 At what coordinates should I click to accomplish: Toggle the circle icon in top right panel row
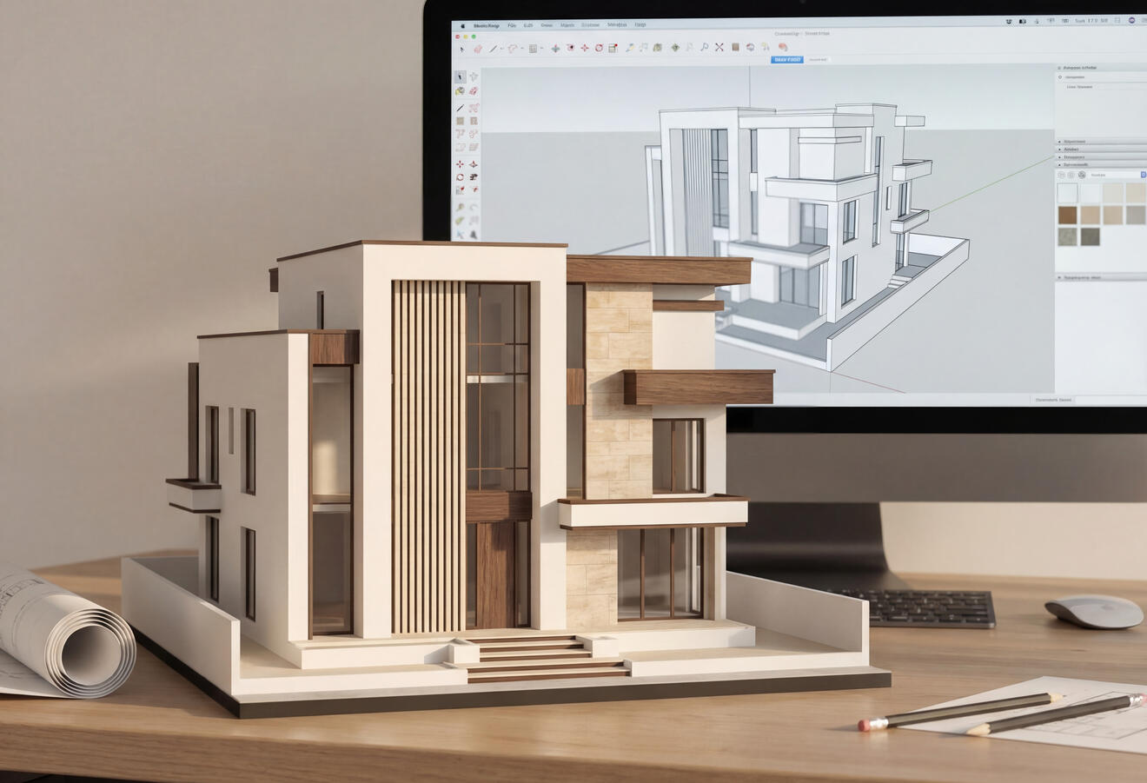[1060, 77]
